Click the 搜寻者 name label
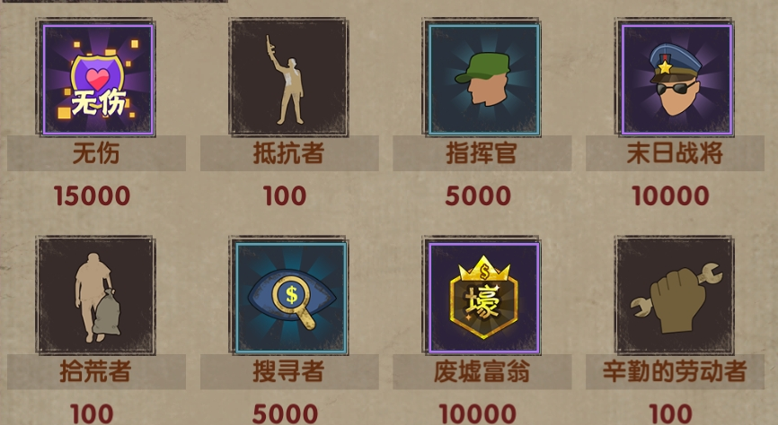 289,371
